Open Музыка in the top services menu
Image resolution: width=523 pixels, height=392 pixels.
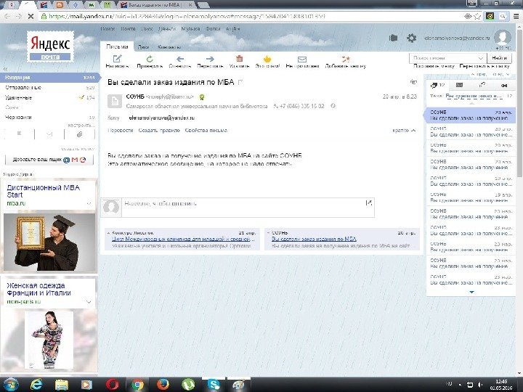[190, 29]
